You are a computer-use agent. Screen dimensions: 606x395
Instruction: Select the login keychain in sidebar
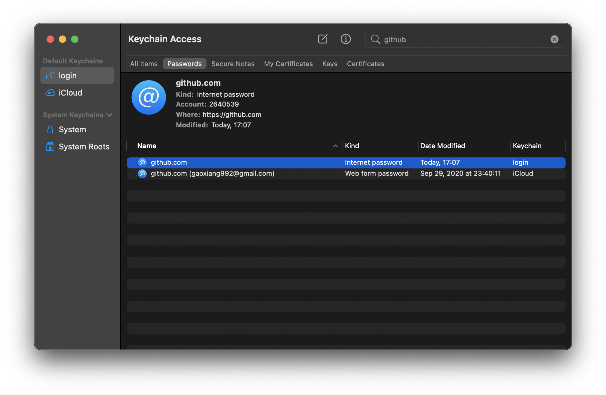coord(67,75)
